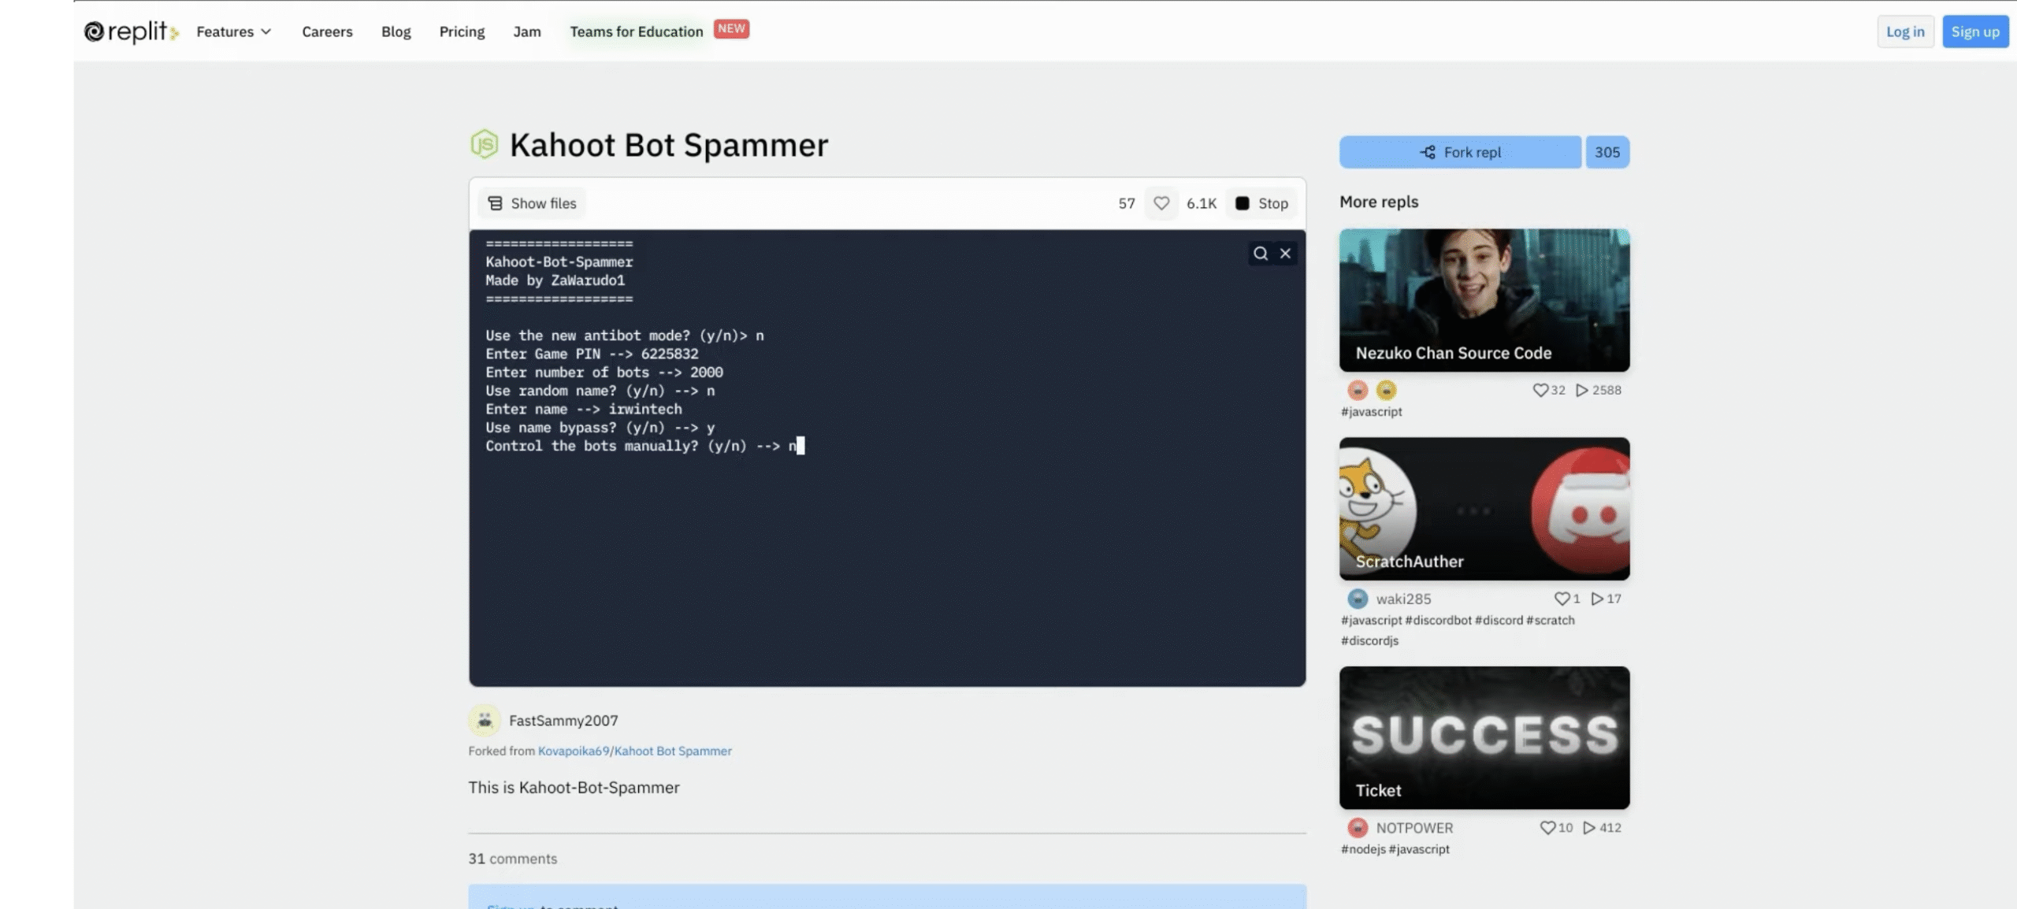Click the waki285 user avatar
Viewport: 2017px width, 909px height.
click(x=1357, y=599)
